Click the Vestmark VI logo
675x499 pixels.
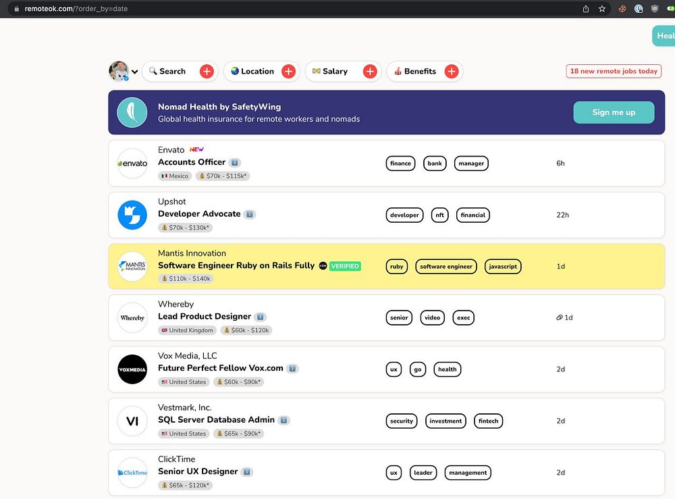point(132,421)
